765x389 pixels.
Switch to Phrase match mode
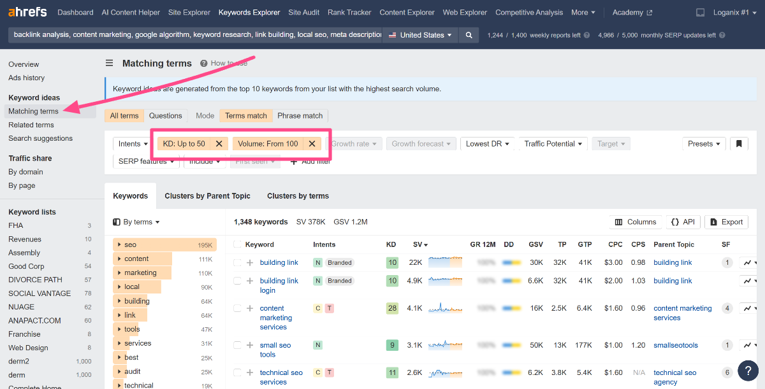point(300,116)
